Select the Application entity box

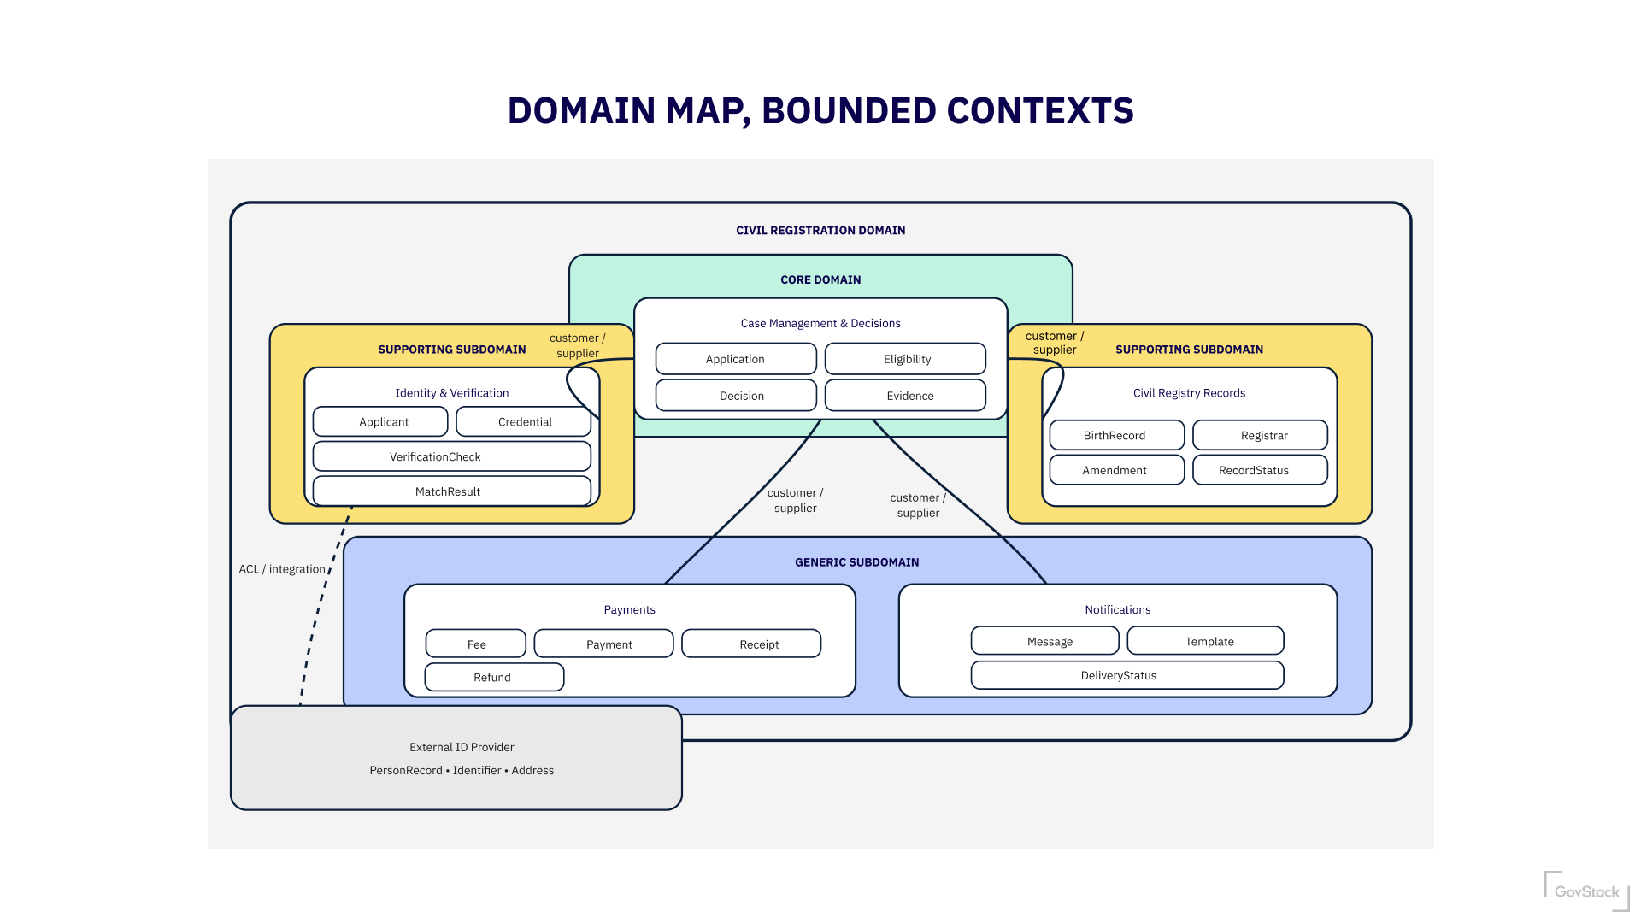pyautogui.click(x=735, y=359)
